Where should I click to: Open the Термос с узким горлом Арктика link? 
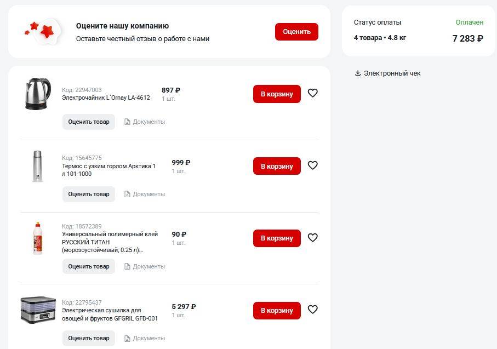point(108,170)
